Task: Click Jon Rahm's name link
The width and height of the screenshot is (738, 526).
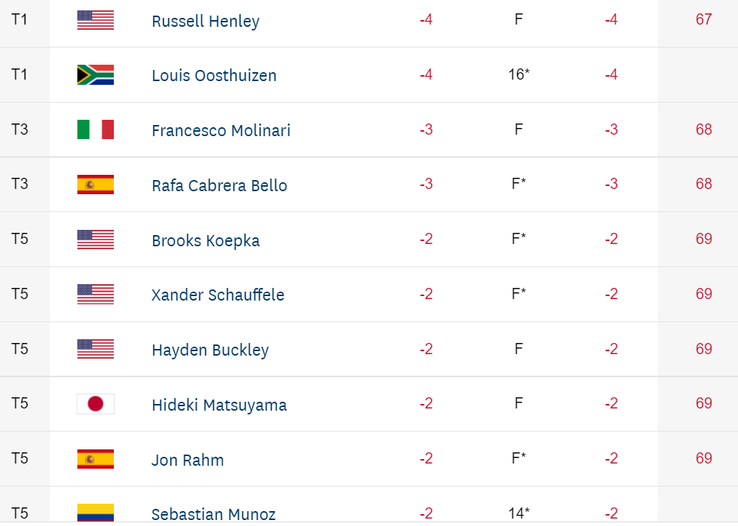Action: 187,461
